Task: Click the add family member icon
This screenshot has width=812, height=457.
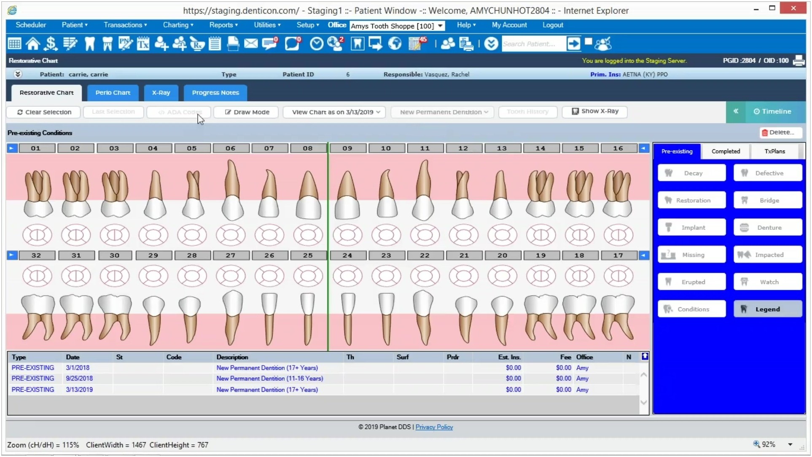Action: tap(179, 43)
